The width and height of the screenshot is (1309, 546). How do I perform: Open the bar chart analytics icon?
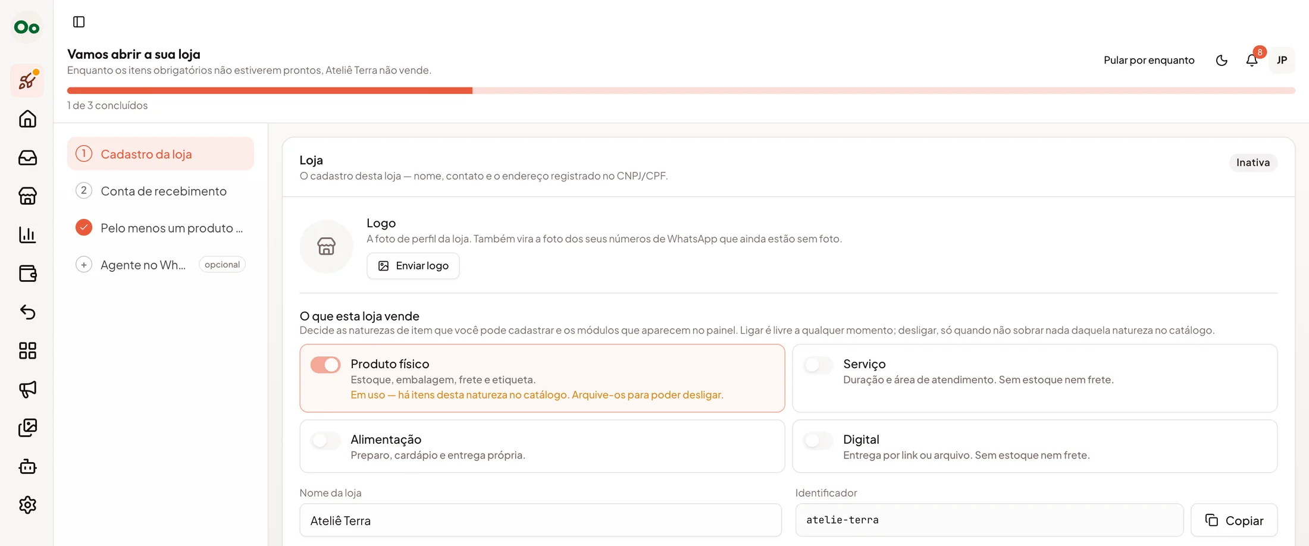click(27, 235)
